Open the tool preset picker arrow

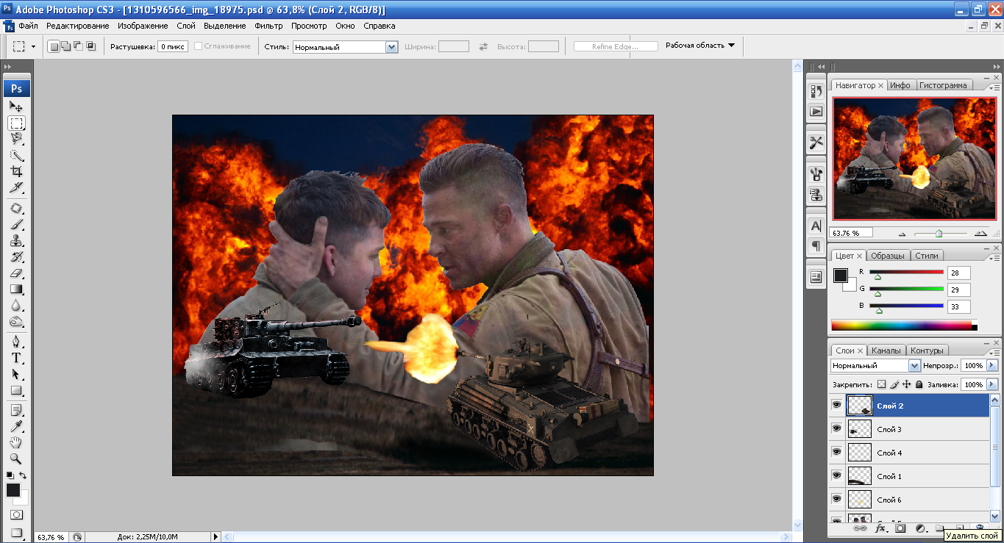34,46
